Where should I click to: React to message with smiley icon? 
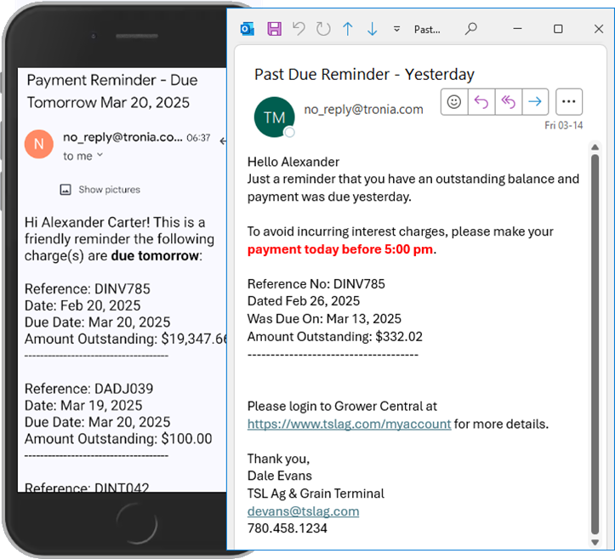454,102
